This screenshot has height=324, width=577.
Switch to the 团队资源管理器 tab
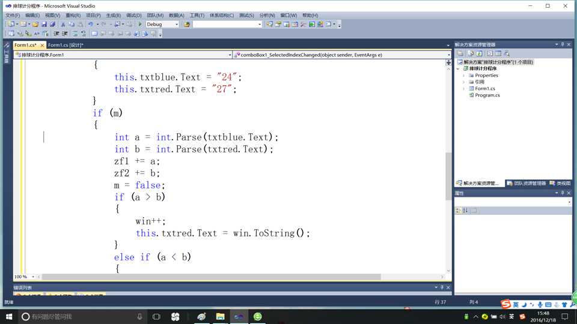[x=527, y=183]
